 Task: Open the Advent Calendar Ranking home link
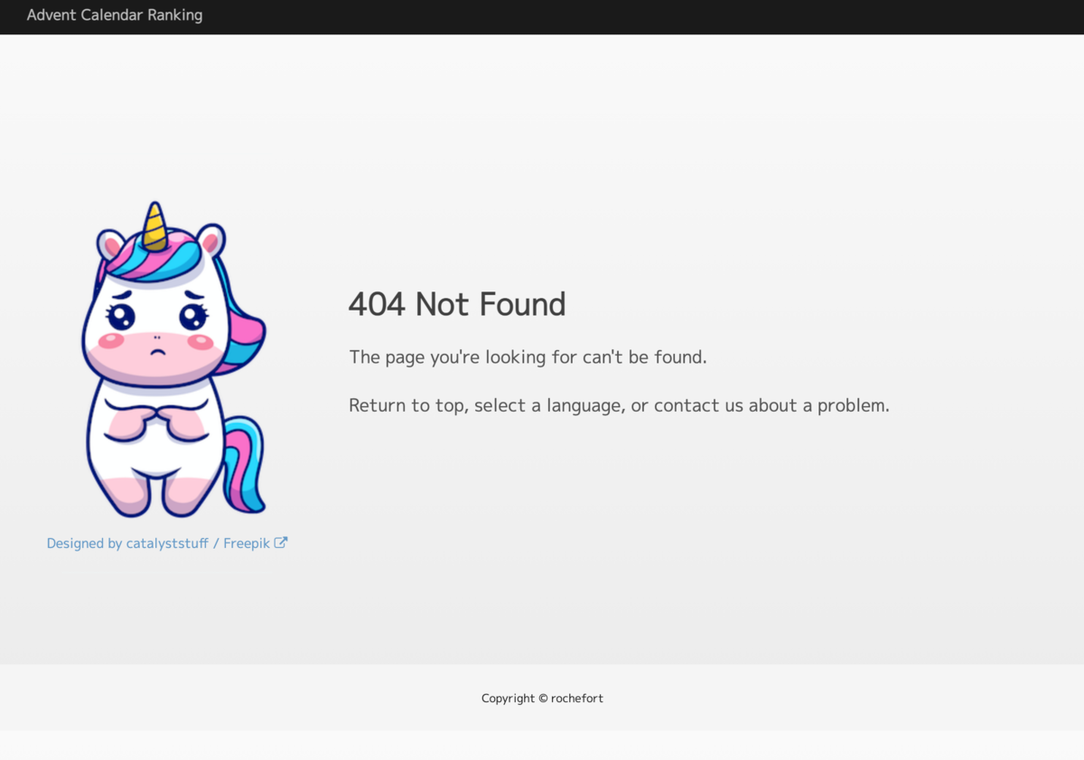point(115,15)
